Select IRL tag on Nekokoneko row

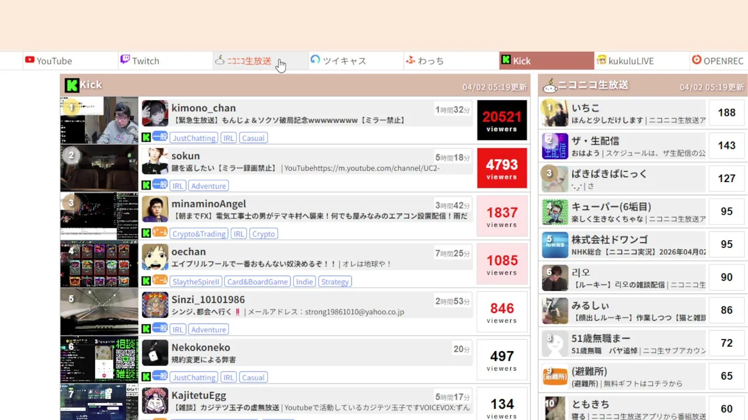(x=228, y=377)
